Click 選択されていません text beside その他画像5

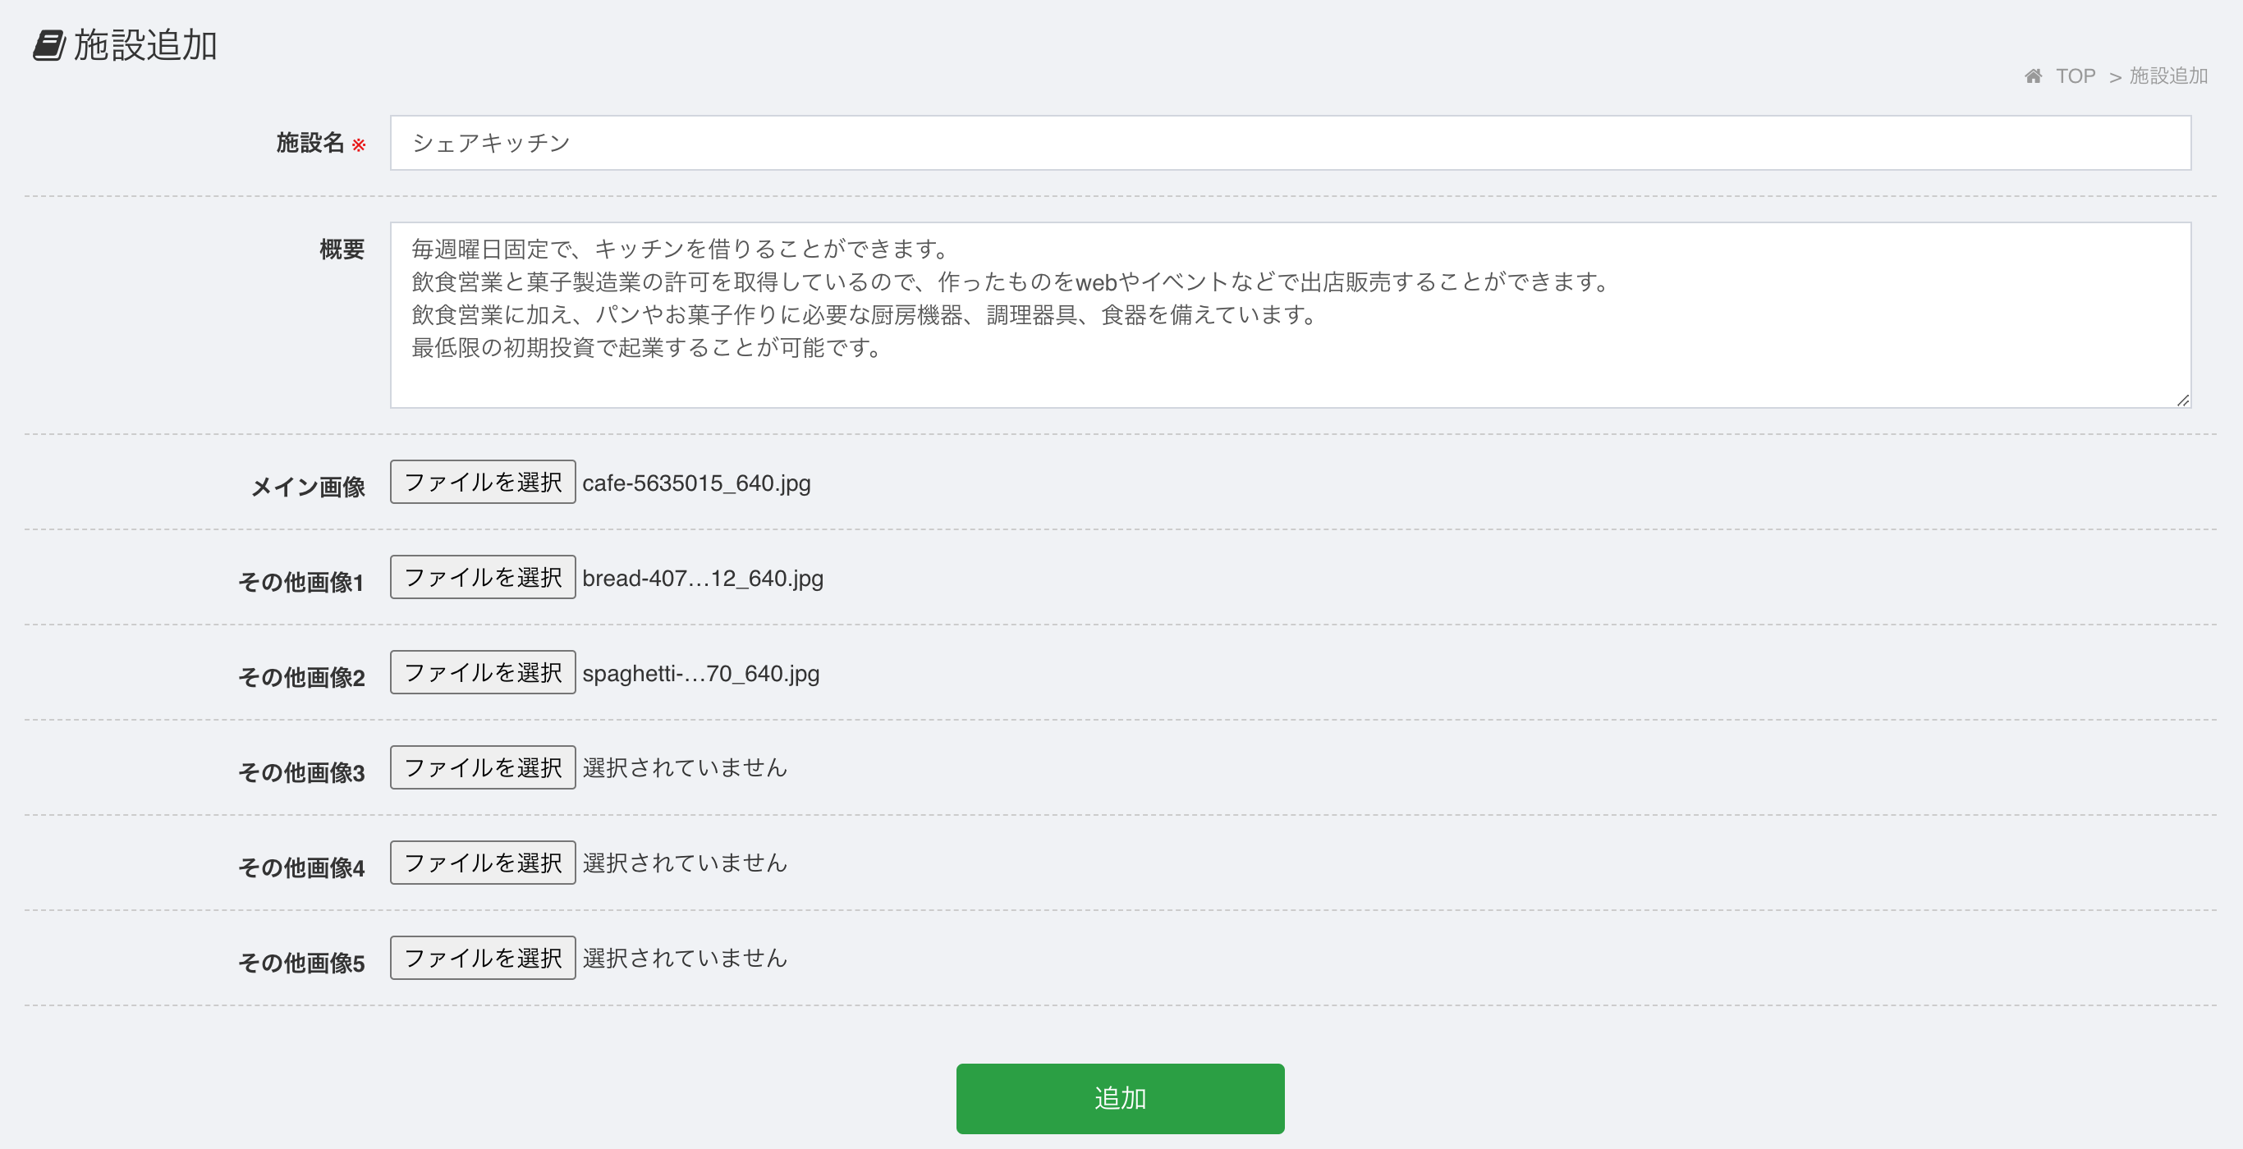click(685, 959)
